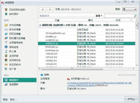Open 免疫更新 report
This screenshot has height=103, width=140.
coord(14,84)
